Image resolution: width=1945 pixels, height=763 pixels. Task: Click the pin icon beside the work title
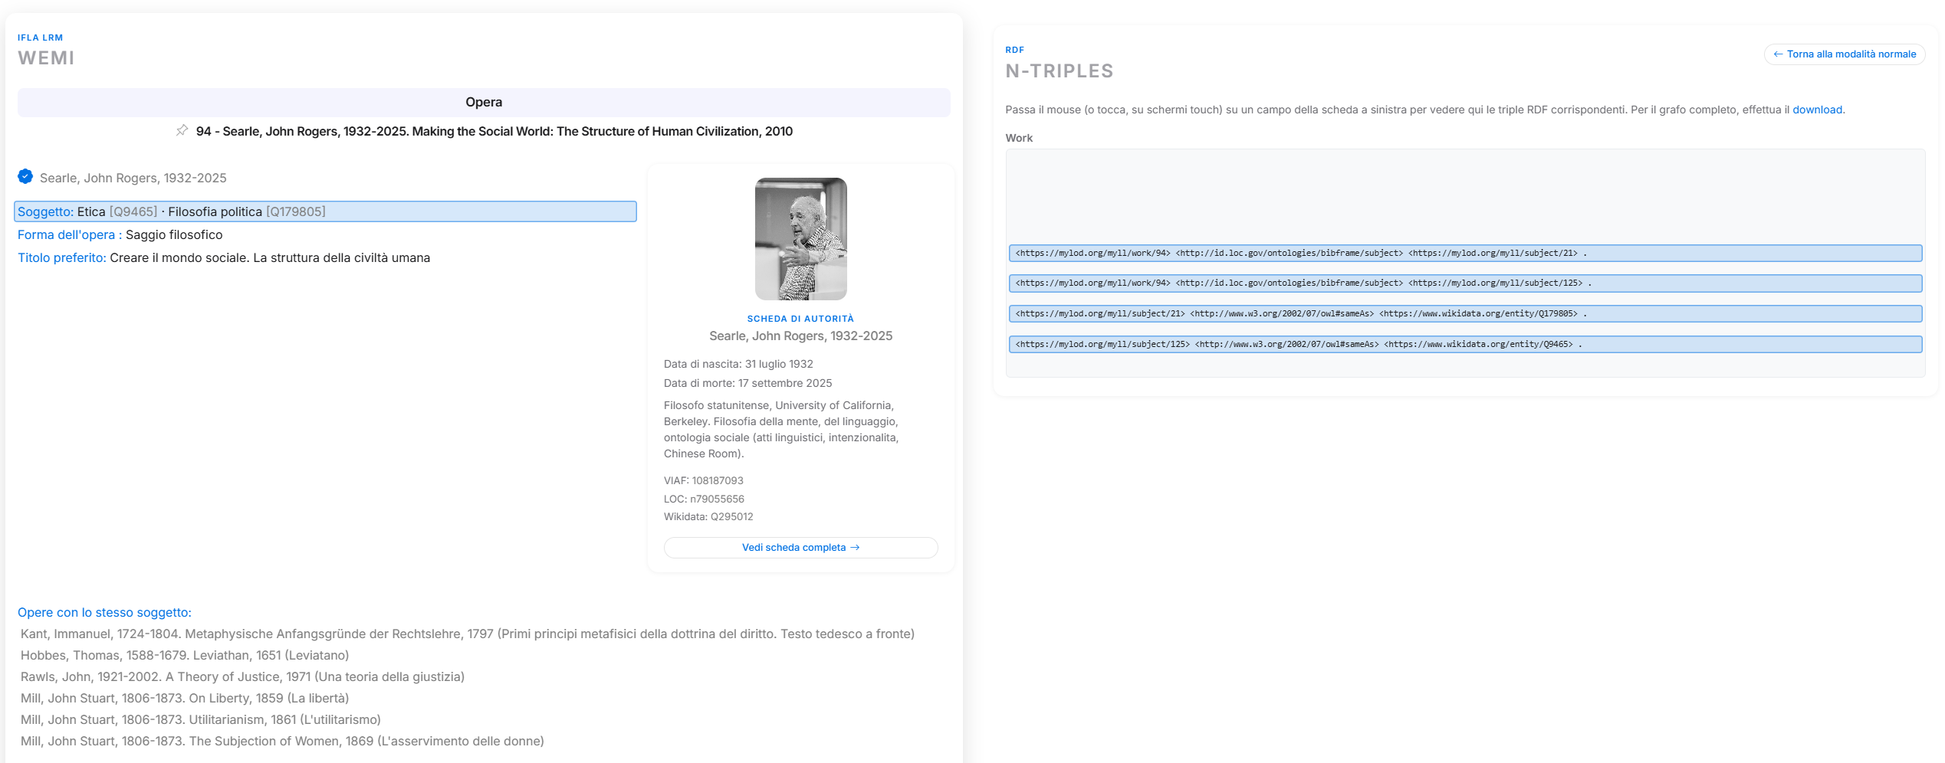tap(182, 131)
